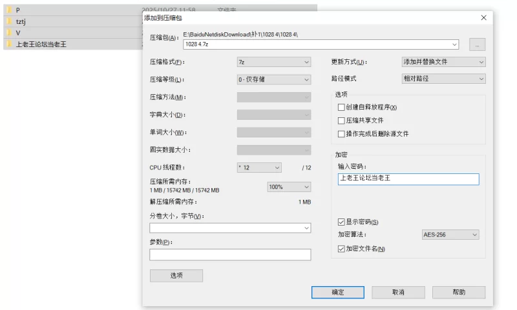Open the 路径模式 dropdown showing 相对路径
Viewport: 517px width, 310px height.
tap(443, 79)
